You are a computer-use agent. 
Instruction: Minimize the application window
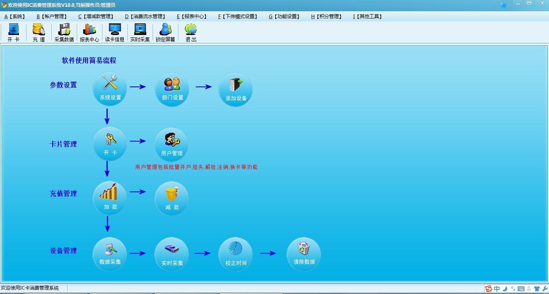pyautogui.click(x=518, y=3)
